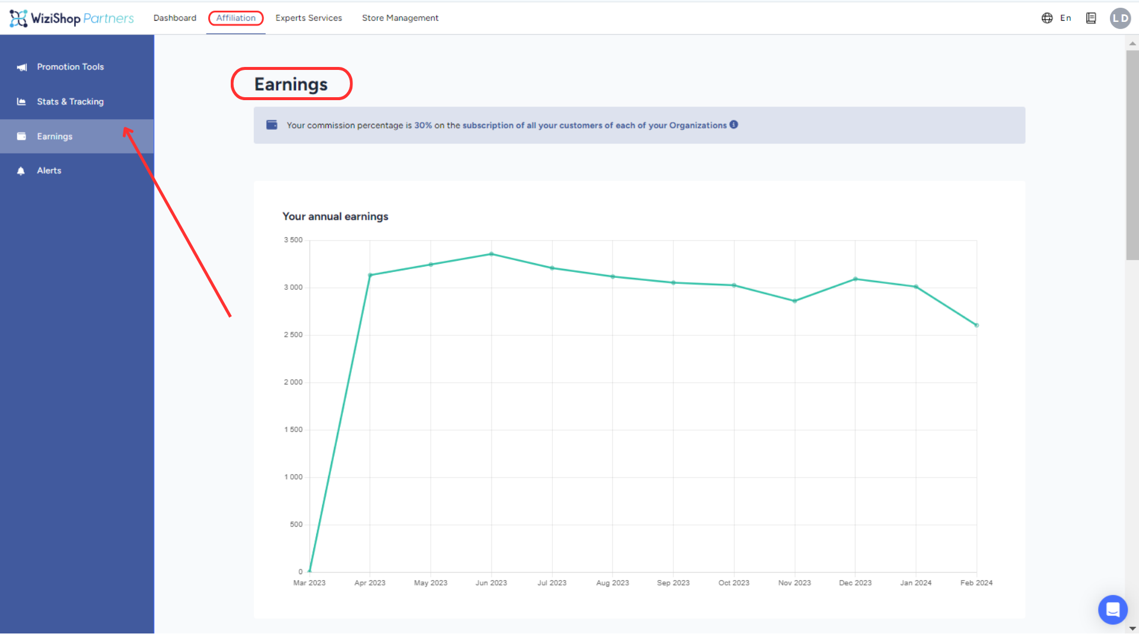Click the Alerts bell icon
Image resolution: width=1139 pixels, height=640 pixels.
(x=21, y=171)
